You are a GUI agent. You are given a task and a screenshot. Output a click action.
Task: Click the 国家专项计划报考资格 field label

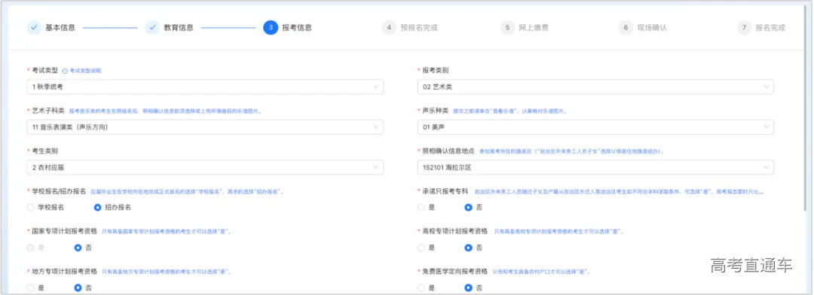click(64, 231)
